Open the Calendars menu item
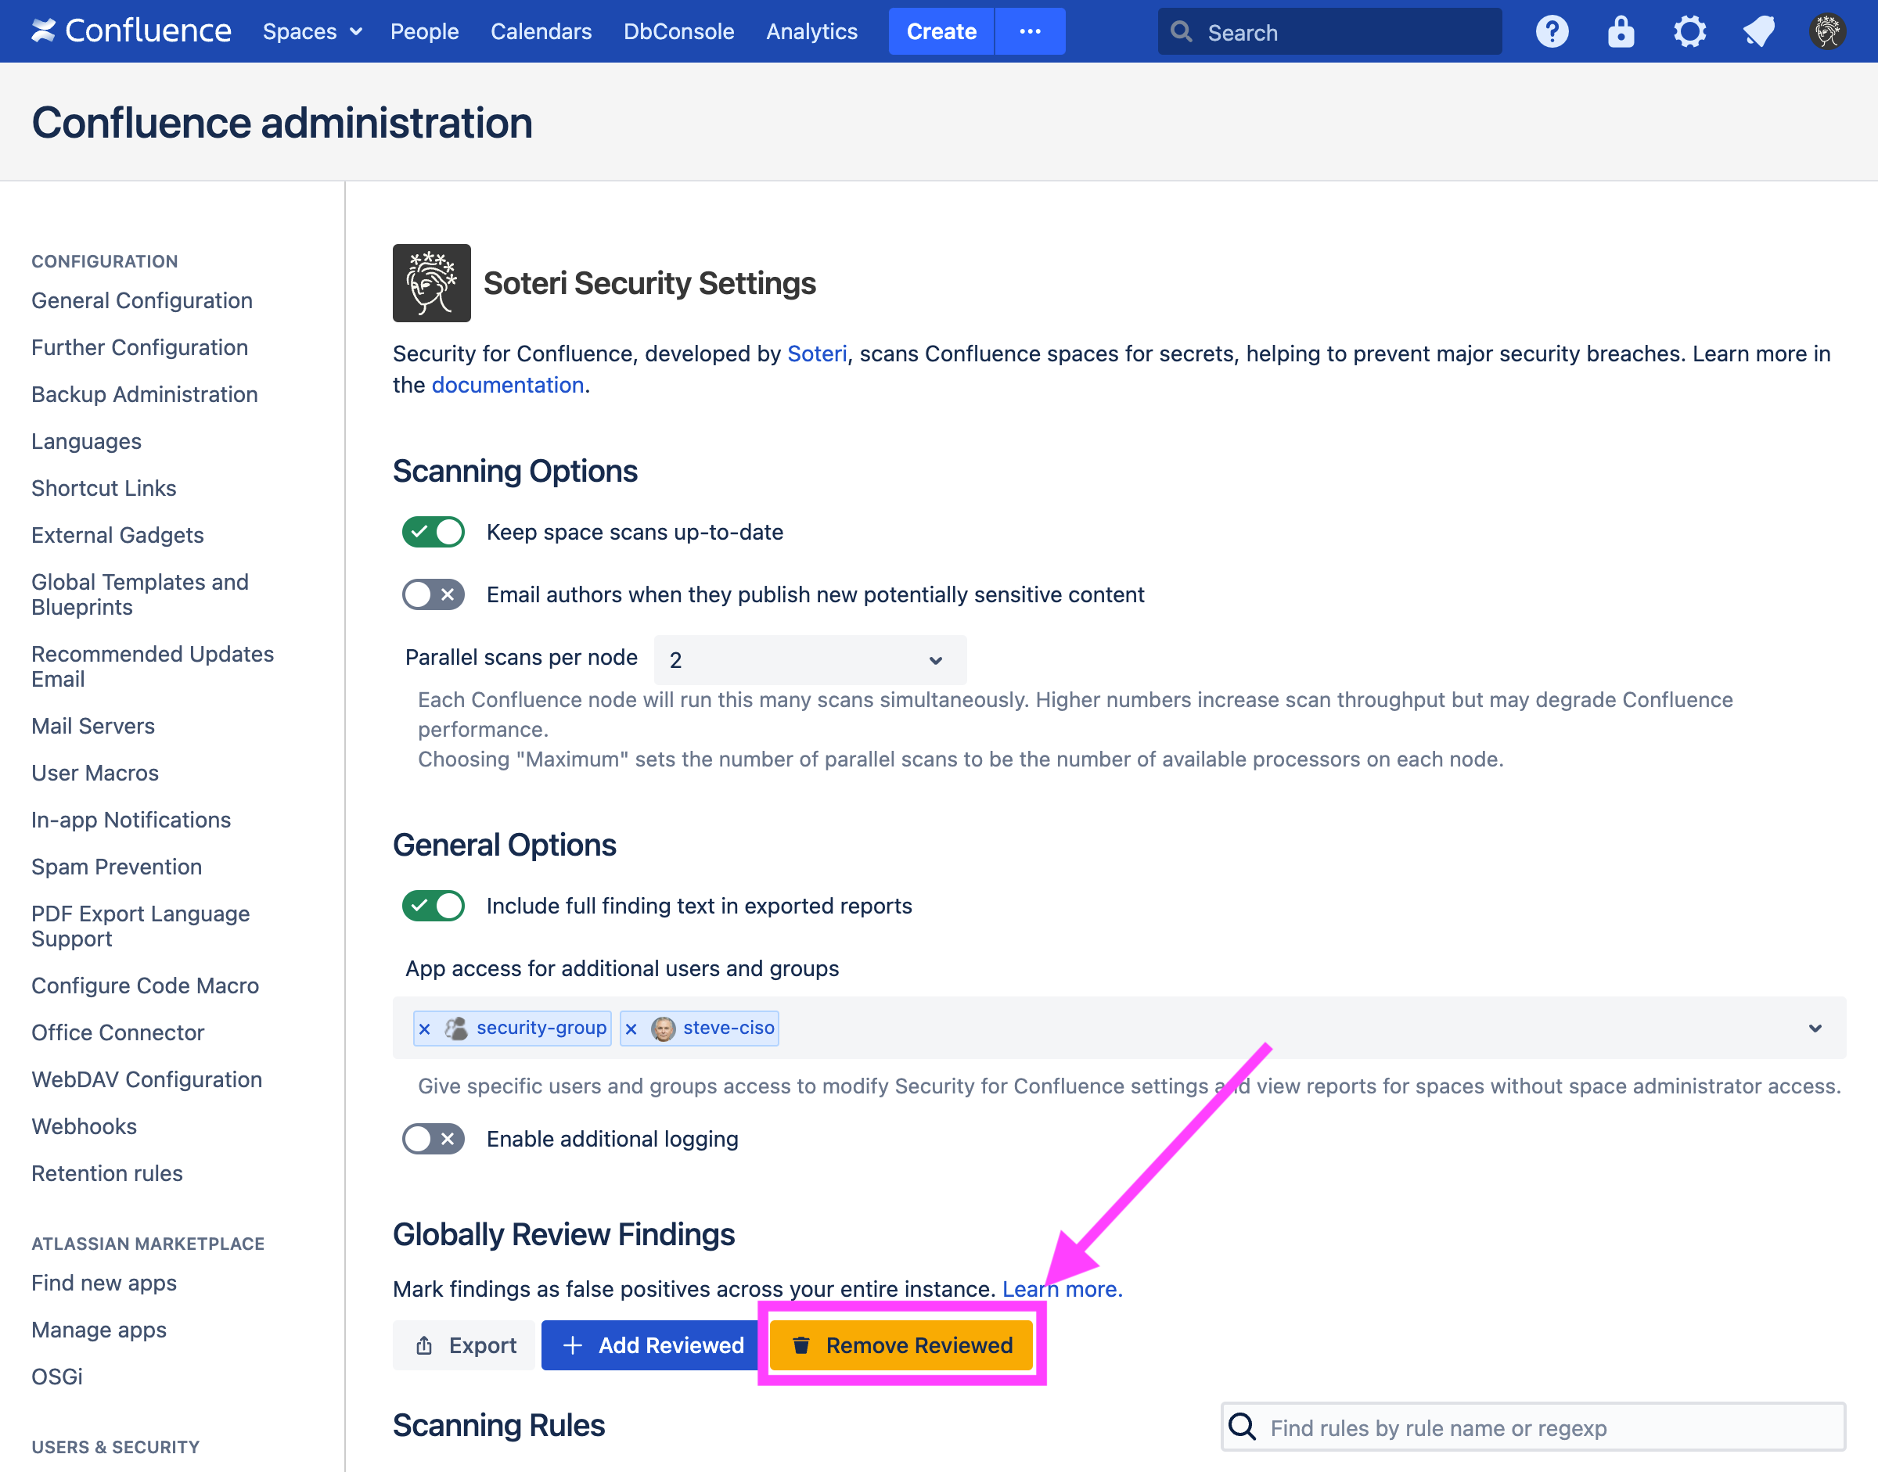The image size is (1878, 1472). pyautogui.click(x=541, y=31)
